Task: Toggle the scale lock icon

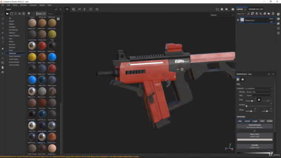Action: pos(259,100)
